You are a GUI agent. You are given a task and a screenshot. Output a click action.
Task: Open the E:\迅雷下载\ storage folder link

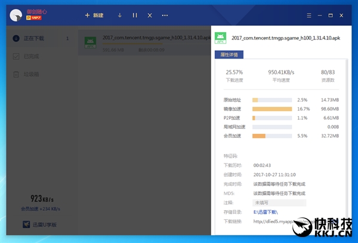point(266,212)
